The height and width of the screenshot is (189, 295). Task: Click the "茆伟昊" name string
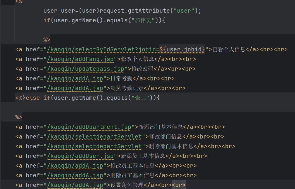pos(143,20)
